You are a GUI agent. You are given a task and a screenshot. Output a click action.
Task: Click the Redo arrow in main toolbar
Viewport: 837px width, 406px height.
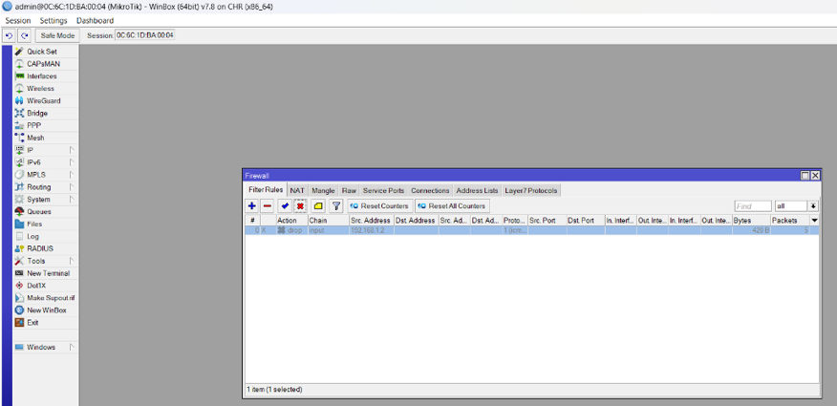click(x=25, y=35)
